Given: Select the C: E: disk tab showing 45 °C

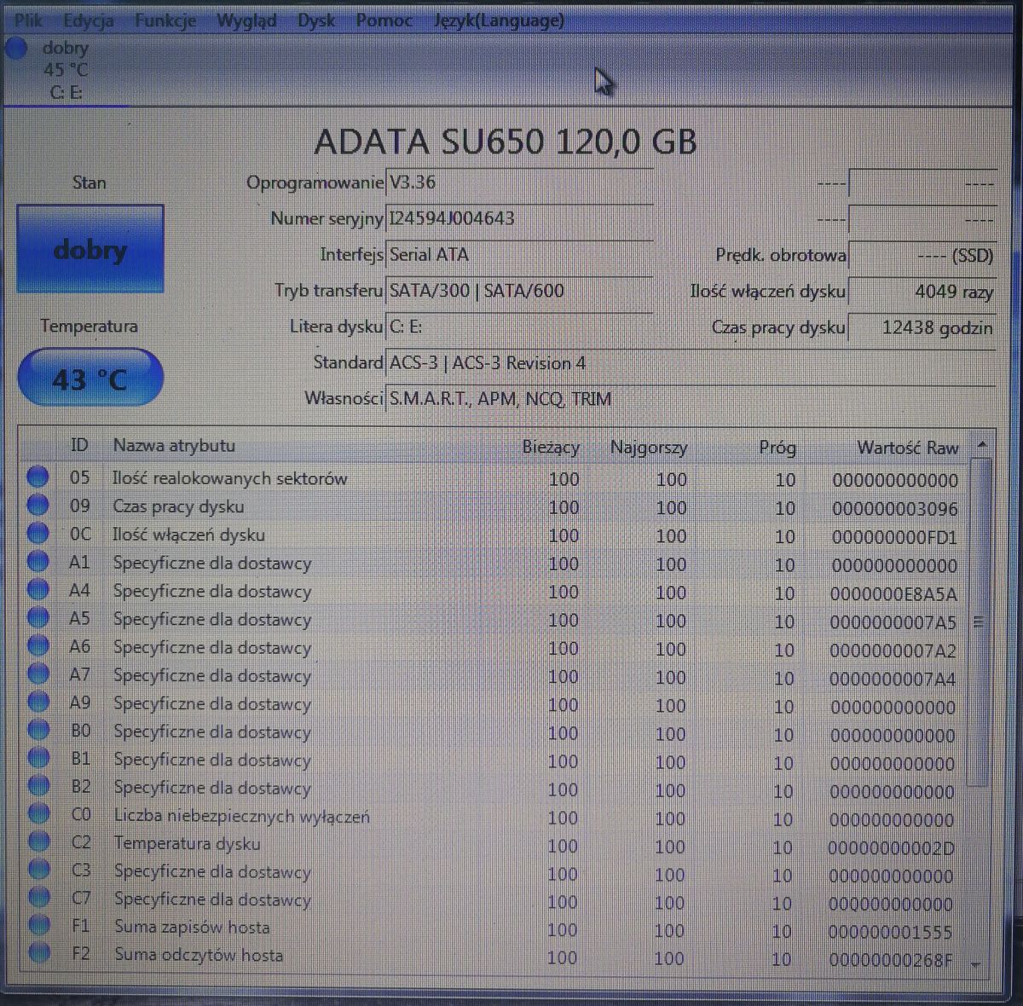Looking at the screenshot, I should click(66, 70).
